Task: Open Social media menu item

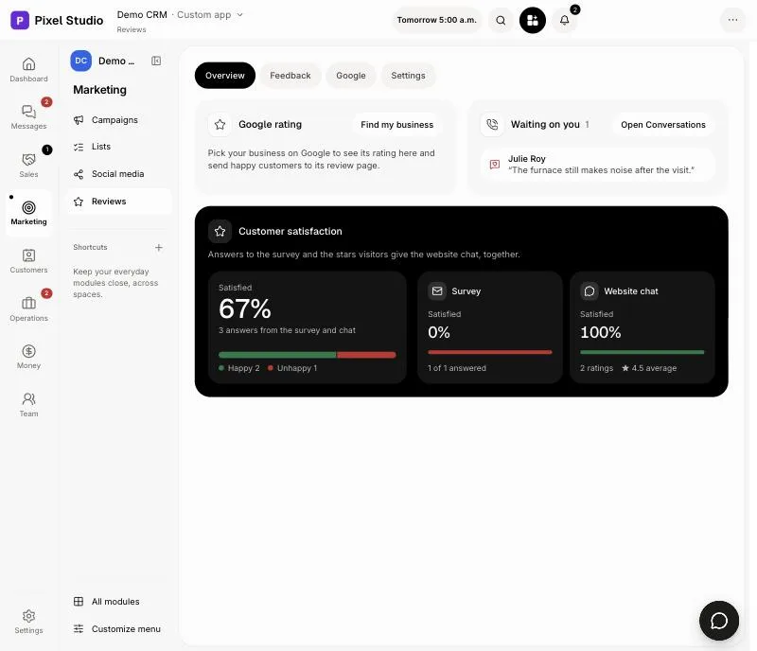Action: 119,174
